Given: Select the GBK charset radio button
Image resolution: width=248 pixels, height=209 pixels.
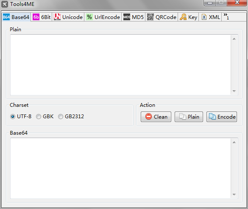Looking at the screenshot, I should (39, 117).
